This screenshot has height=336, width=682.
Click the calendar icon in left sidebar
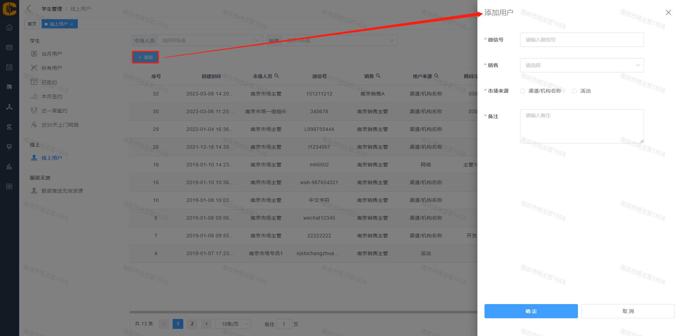coord(9,48)
